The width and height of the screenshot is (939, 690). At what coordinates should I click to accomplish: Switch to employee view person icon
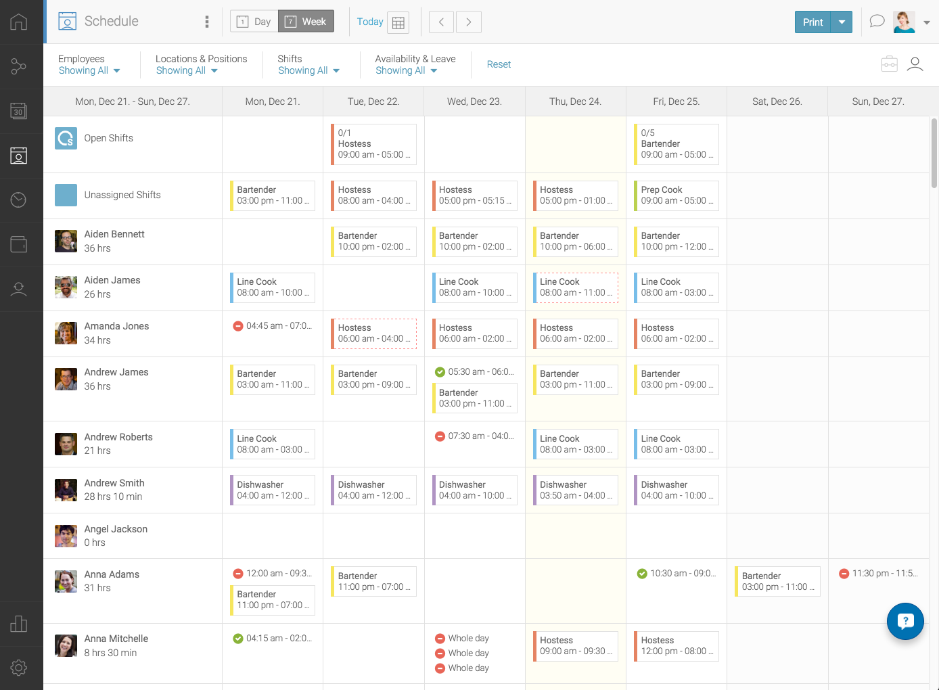(x=915, y=64)
